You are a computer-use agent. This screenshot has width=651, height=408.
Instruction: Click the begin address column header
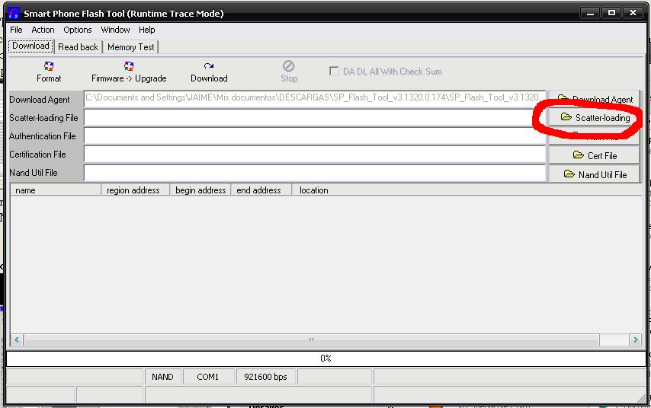(200, 190)
